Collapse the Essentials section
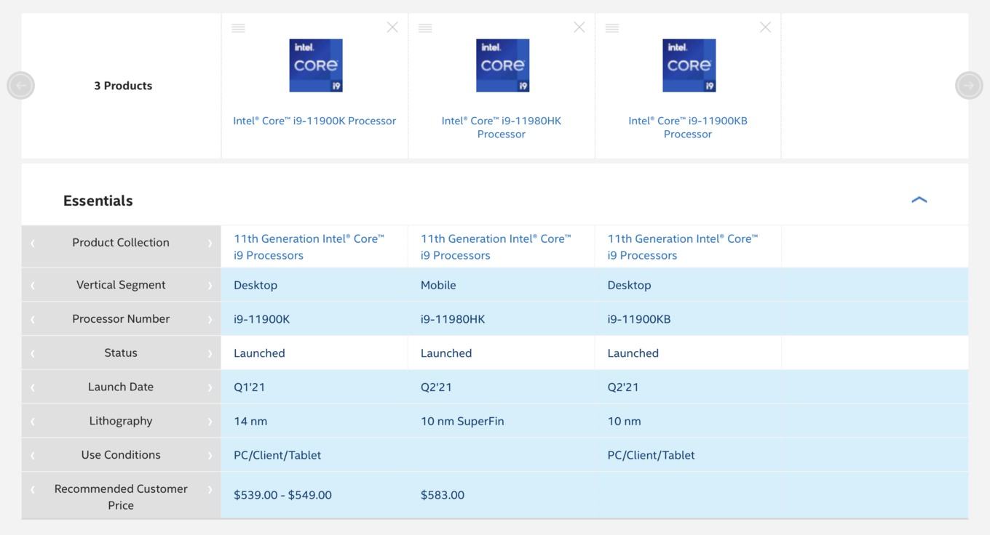 919,200
